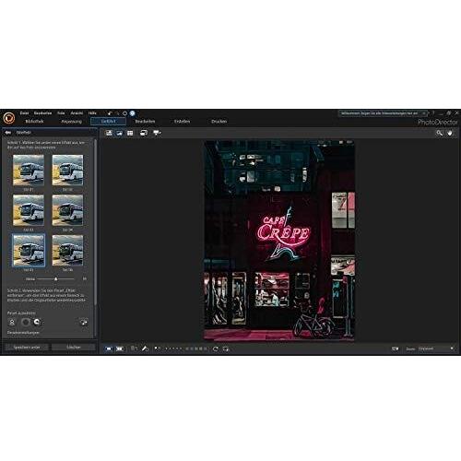461x461 pixels.
Task: Switch to viewer-only view mode icon
Action: click(119, 133)
